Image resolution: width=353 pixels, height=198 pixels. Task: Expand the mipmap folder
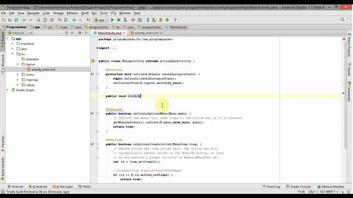(x=18, y=80)
